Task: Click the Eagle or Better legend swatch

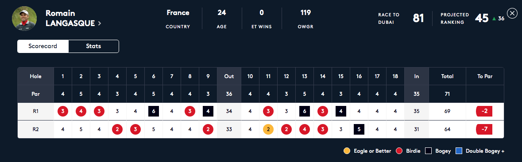Action: click(x=347, y=151)
